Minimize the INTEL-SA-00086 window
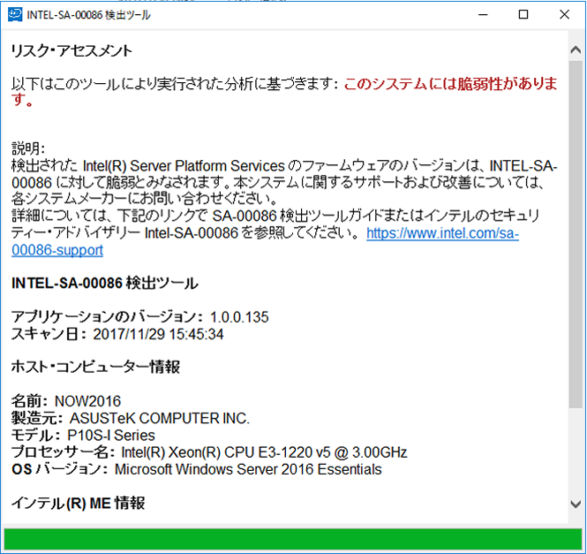 click(484, 15)
